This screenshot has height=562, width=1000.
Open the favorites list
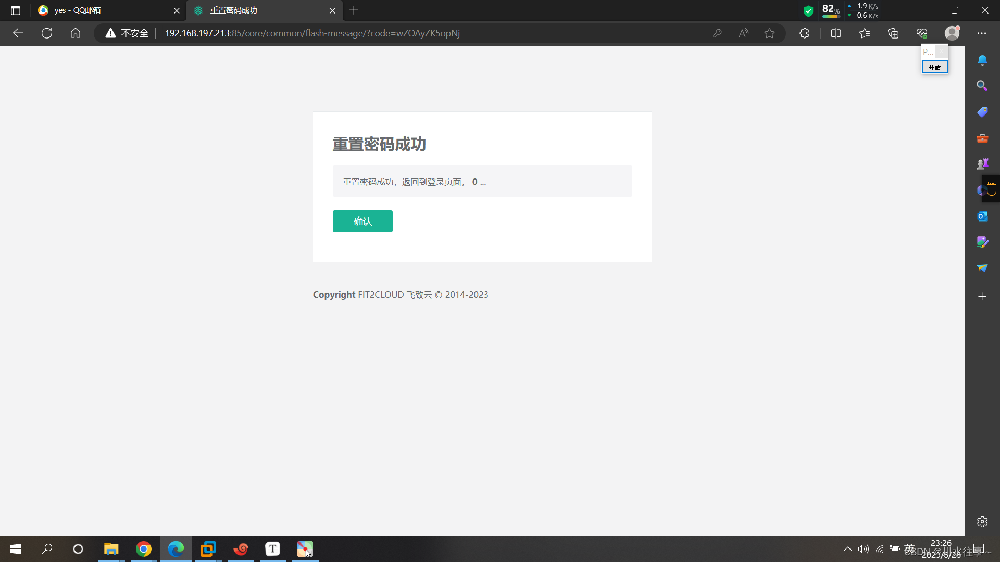click(x=865, y=33)
